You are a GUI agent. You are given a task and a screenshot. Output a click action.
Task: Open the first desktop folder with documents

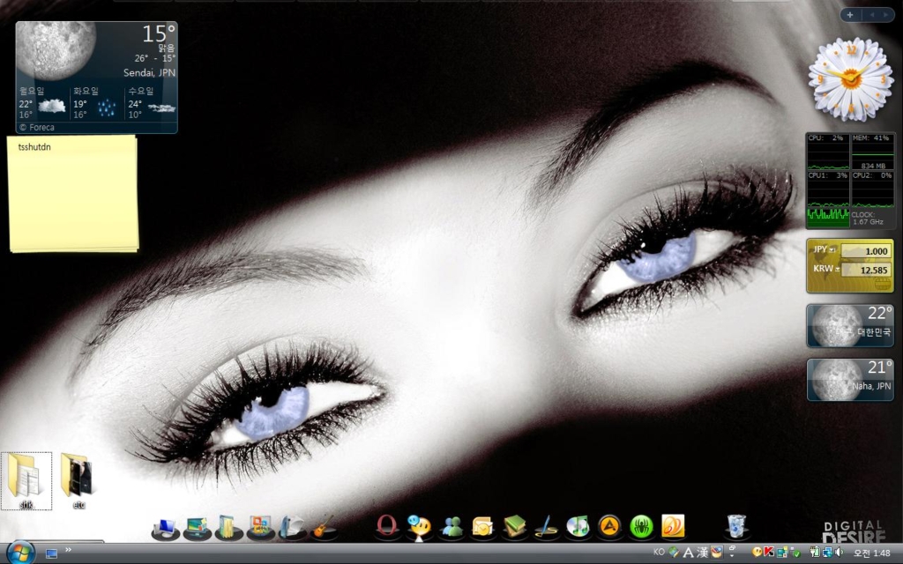26,480
